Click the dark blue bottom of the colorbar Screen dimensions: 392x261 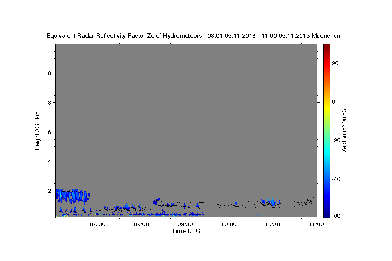pyautogui.click(x=327, y=214)
